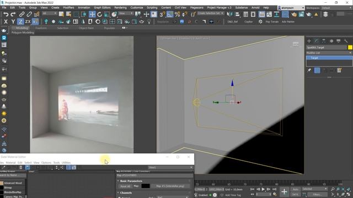The image size is (353, 198).
Task: Click the Render Production teapot icon
Action: 309,14
